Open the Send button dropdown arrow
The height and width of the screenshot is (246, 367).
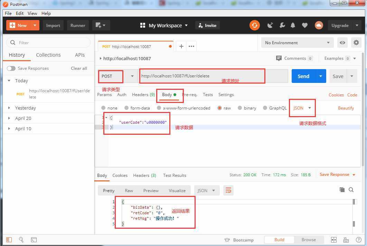pos(321,76)
